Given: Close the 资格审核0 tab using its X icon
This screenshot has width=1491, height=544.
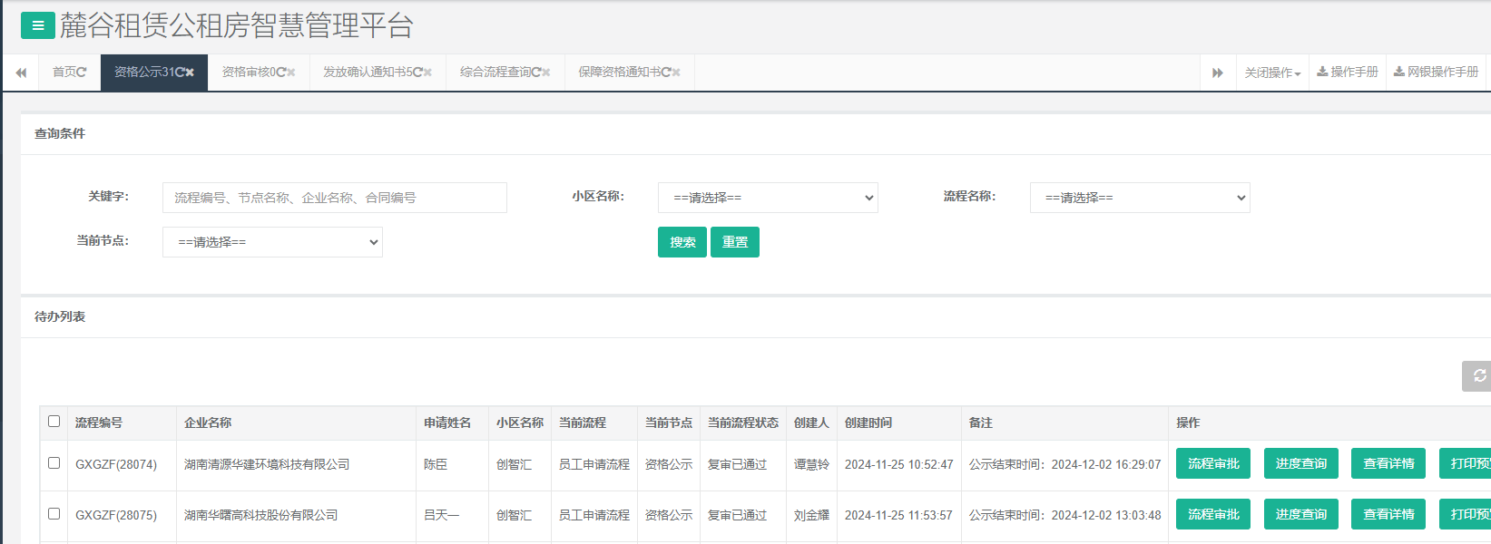Looking at the screenshot, I should [291, 73].
